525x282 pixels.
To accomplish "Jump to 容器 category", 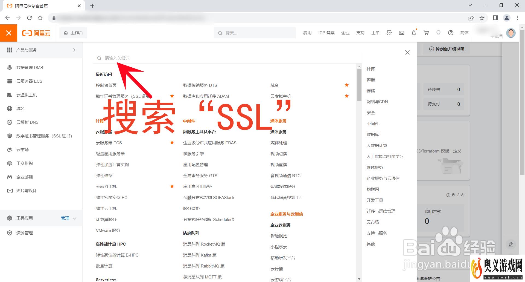I will point(371,80).
